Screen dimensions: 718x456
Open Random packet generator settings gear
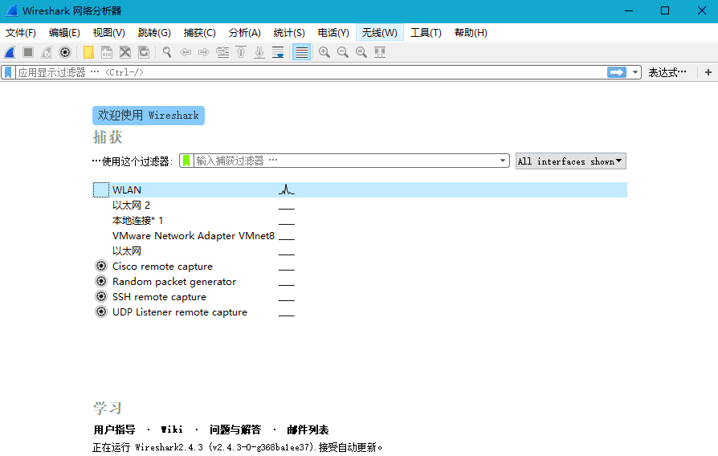tap(101, 281)
